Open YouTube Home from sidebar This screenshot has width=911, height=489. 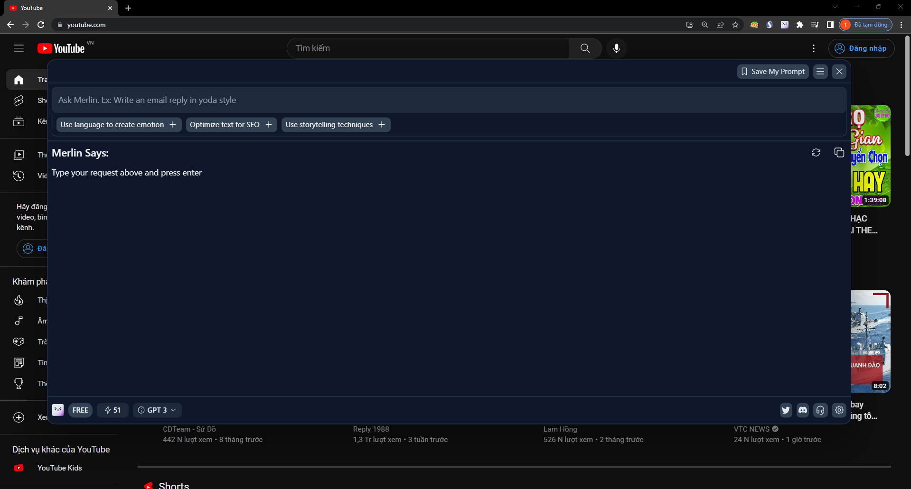19,79
